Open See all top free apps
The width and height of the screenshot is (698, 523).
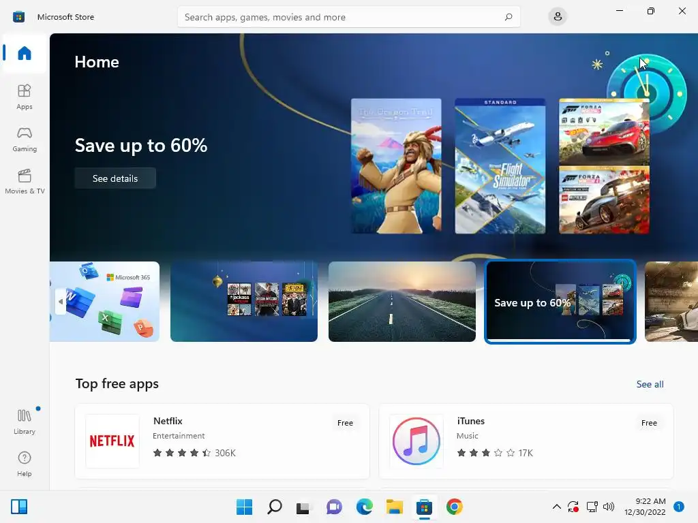click(650, 384)
